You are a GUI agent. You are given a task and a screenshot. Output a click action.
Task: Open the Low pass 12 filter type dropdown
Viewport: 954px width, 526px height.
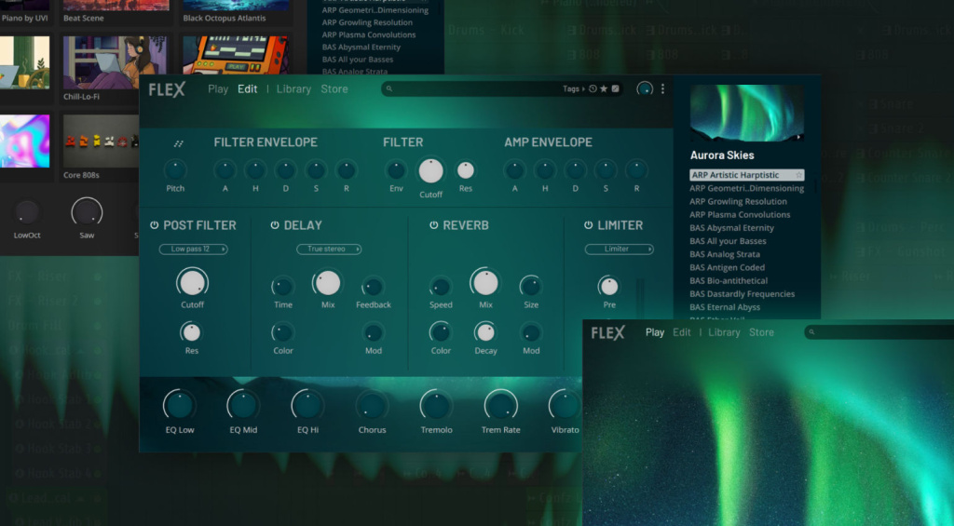[194, 249]
